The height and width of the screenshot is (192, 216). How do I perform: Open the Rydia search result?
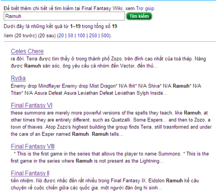pos(18,78)
